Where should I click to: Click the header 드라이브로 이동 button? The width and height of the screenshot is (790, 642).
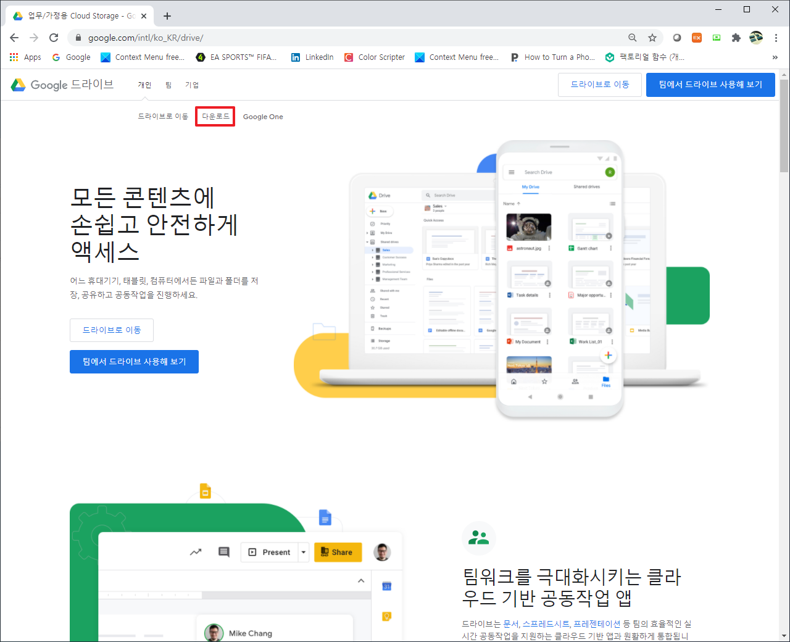(600, 85)
